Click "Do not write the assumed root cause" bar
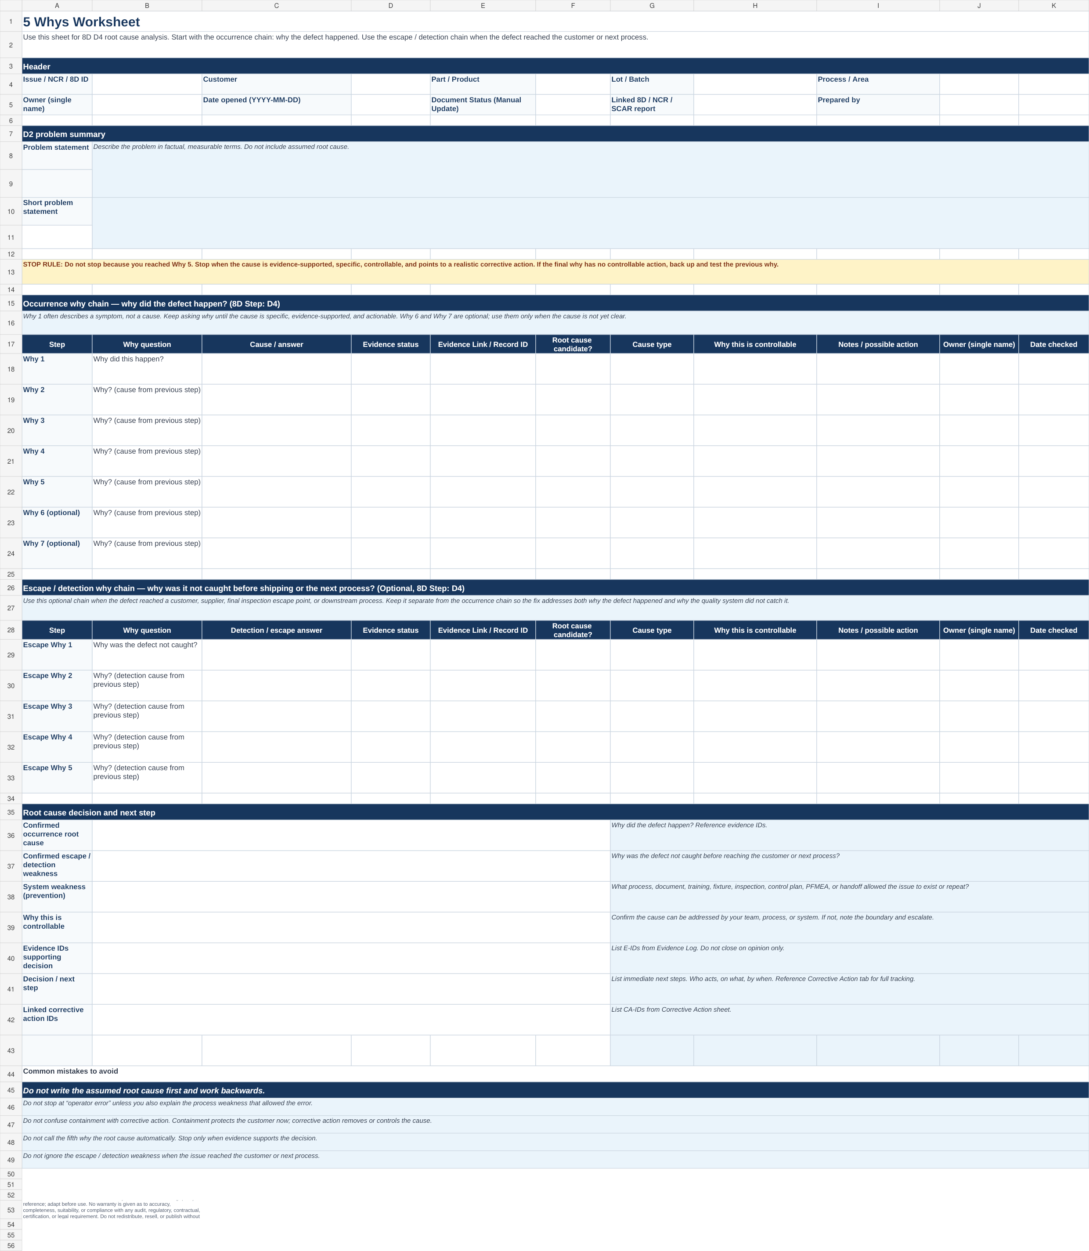Screen dimensions: 1089x1251 pos(555,1090)
